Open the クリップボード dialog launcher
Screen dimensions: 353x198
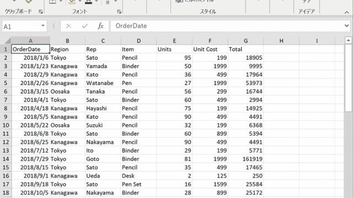click(x=40, y=12)
